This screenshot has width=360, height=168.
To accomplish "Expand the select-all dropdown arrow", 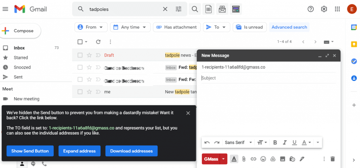I will [x=86, y=42].
